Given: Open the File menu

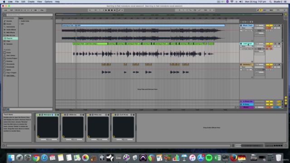Looking at the screenshot, I should point(17,2).
